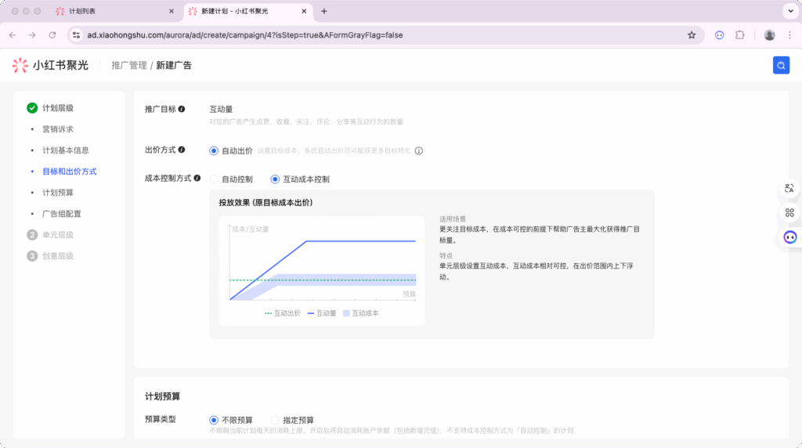Viewport: 802px width, 448px height.
Task: Switch to the 新建计划 - 小红书聚光 tab
Action: [x=247, y=11]
